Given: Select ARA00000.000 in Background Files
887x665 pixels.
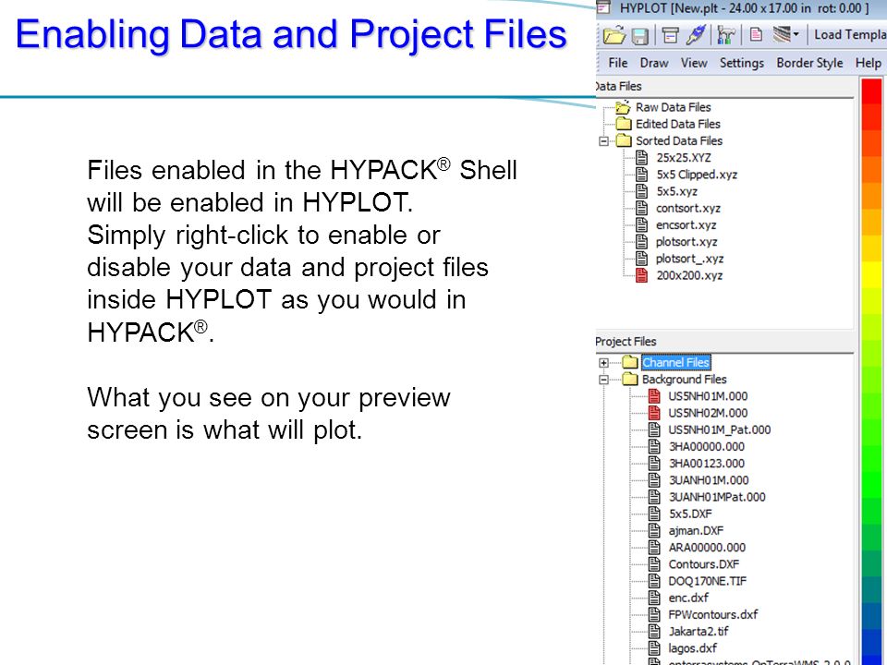Looking at the screenshot, I should click(707, 548).
